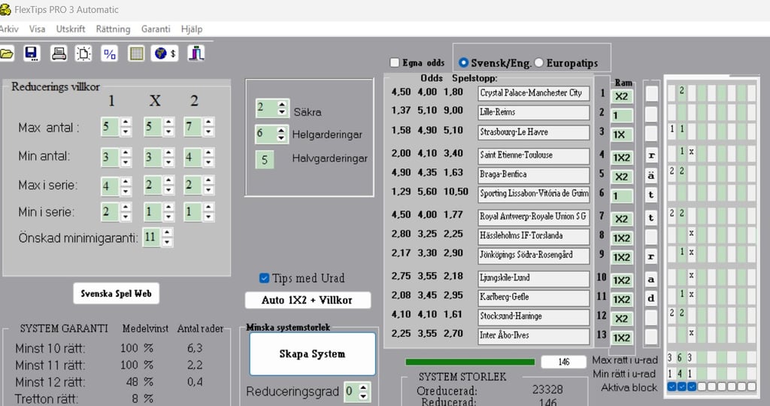
Task: Select the Svensk/Eng. radio button
Action: click(x=463, y=62)
